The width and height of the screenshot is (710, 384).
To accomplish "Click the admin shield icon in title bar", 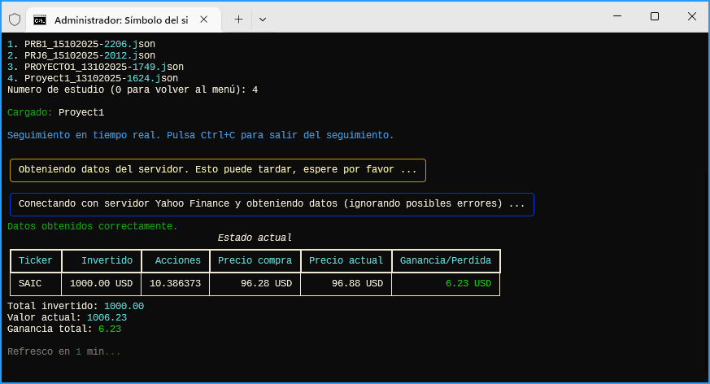I will tap(15, 18).
